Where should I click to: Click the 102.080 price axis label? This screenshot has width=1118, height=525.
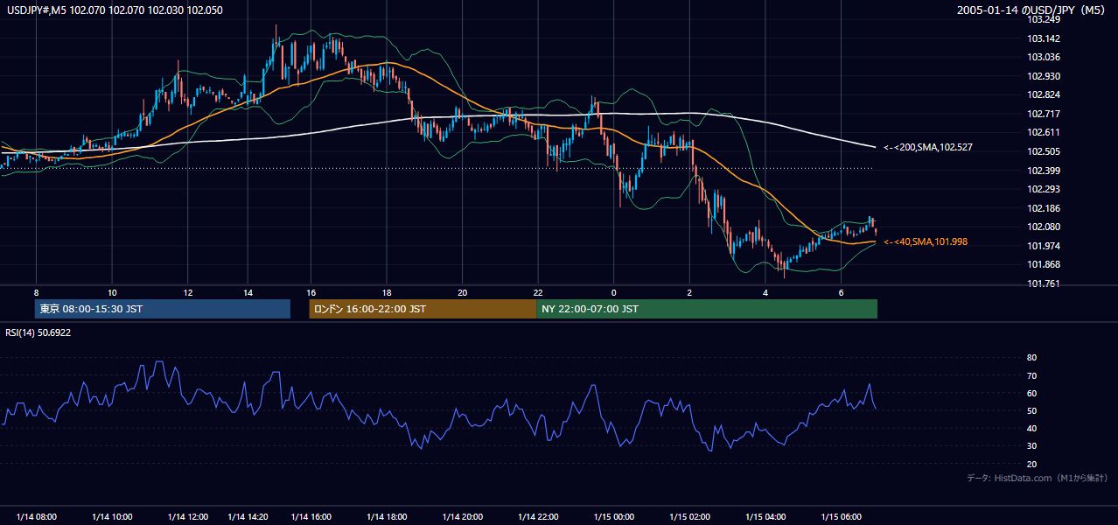(1044, 227)
